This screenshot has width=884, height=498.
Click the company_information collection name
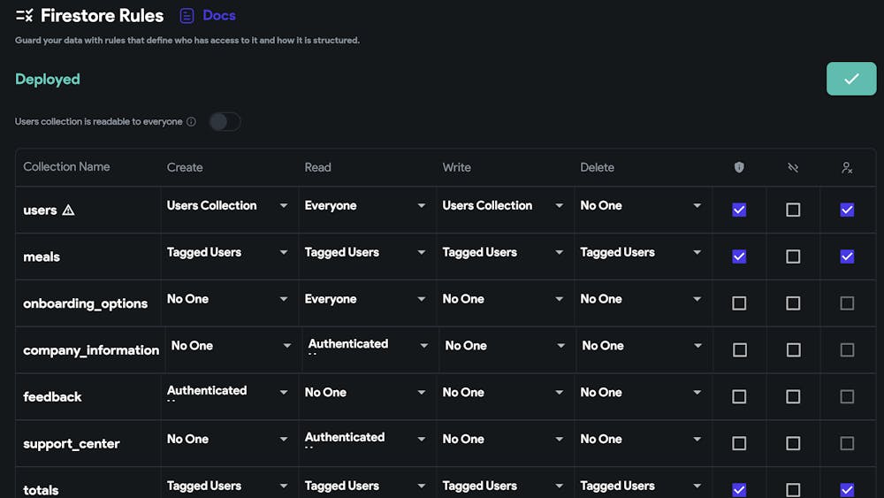(91, 350)
